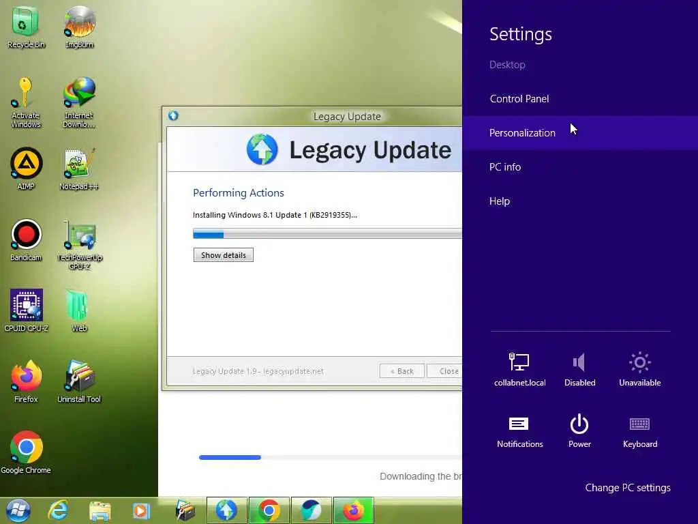Select the TechPowerUp GPU-Z icon
The image size is (698, 524).
(79, 244)
